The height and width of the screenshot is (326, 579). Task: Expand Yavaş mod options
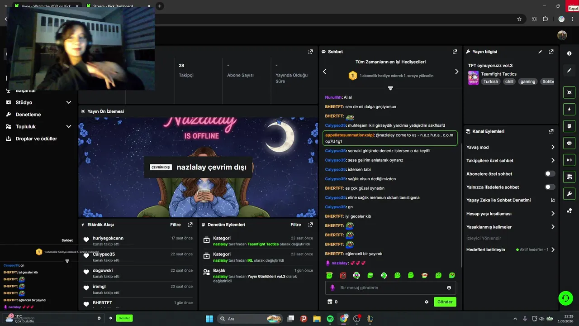(553, 147)
